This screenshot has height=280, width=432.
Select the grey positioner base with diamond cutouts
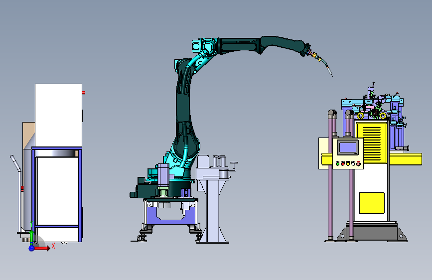372,232
